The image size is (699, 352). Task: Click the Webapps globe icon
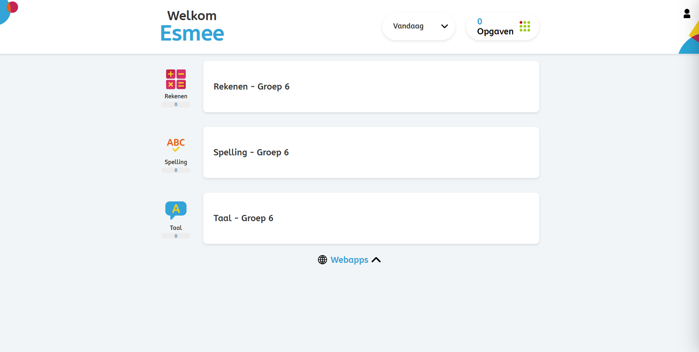[x=322, y=260]
